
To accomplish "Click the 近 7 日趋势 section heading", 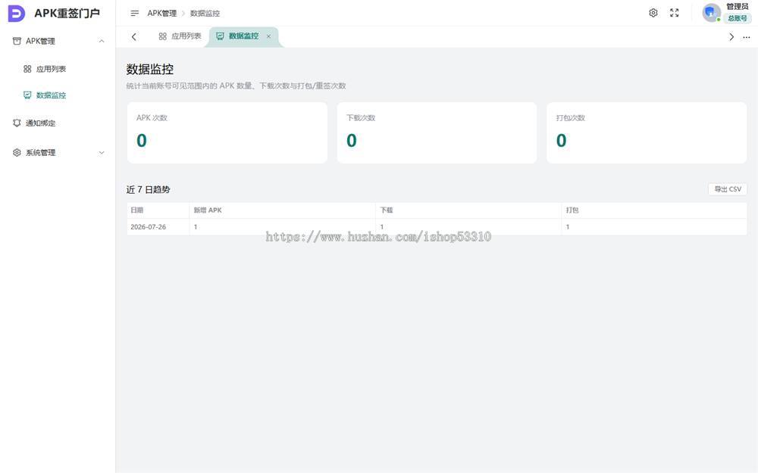I will coord(148,190).
